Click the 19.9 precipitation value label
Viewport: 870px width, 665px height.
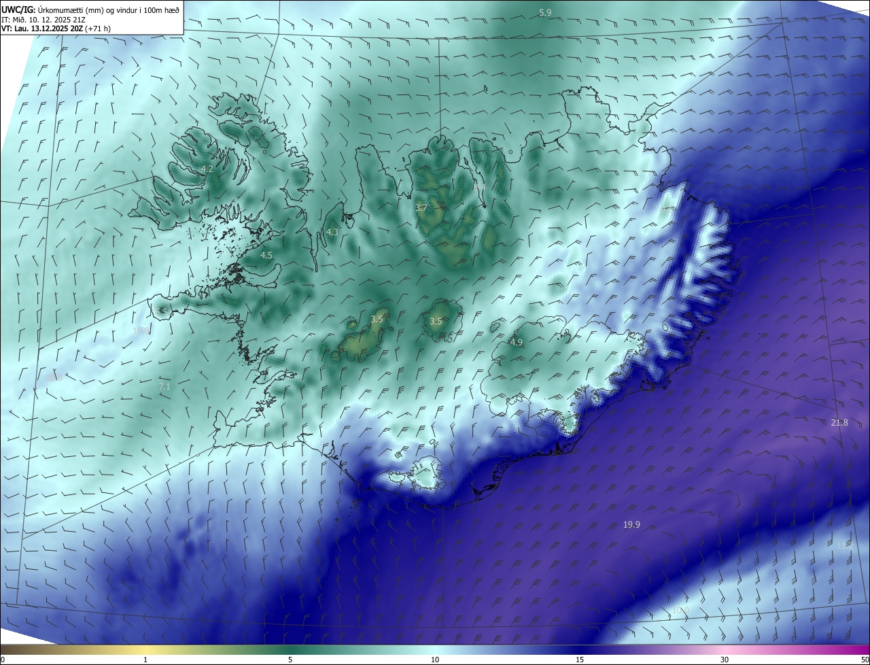pyautogui.click(x=631, y=524)
